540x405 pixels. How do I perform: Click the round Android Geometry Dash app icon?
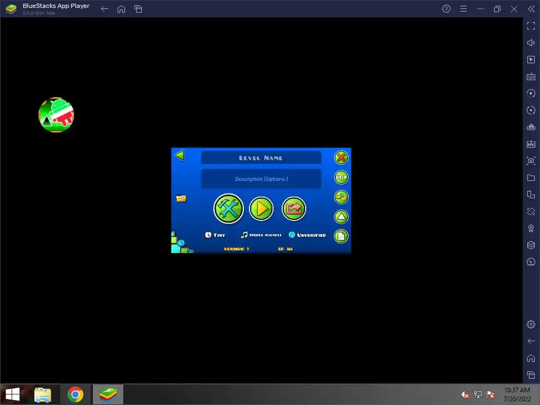click(x=56, y=114)
